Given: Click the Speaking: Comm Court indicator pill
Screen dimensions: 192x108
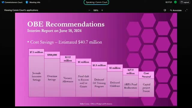Looking at the screenshot, I should click(x=96, y=2).
